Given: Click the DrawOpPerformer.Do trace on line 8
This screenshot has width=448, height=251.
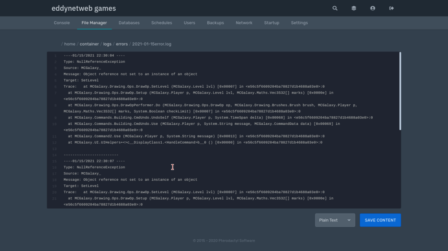Looking at the screenshot, I should 210,108.
